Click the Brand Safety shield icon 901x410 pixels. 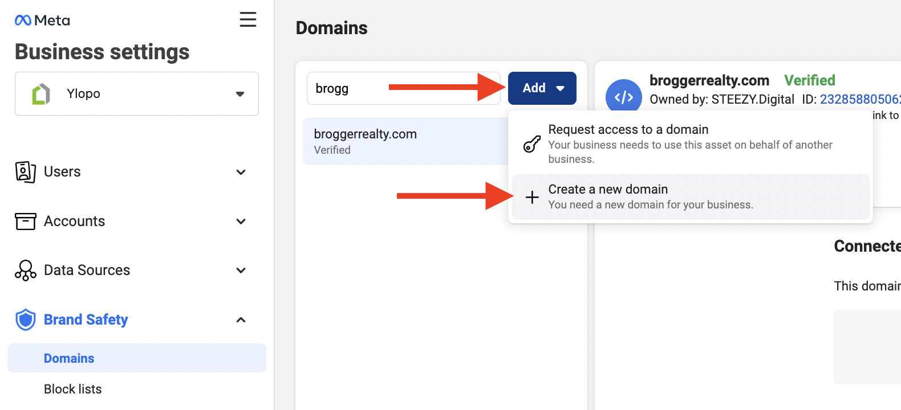[x=25, y=320]
